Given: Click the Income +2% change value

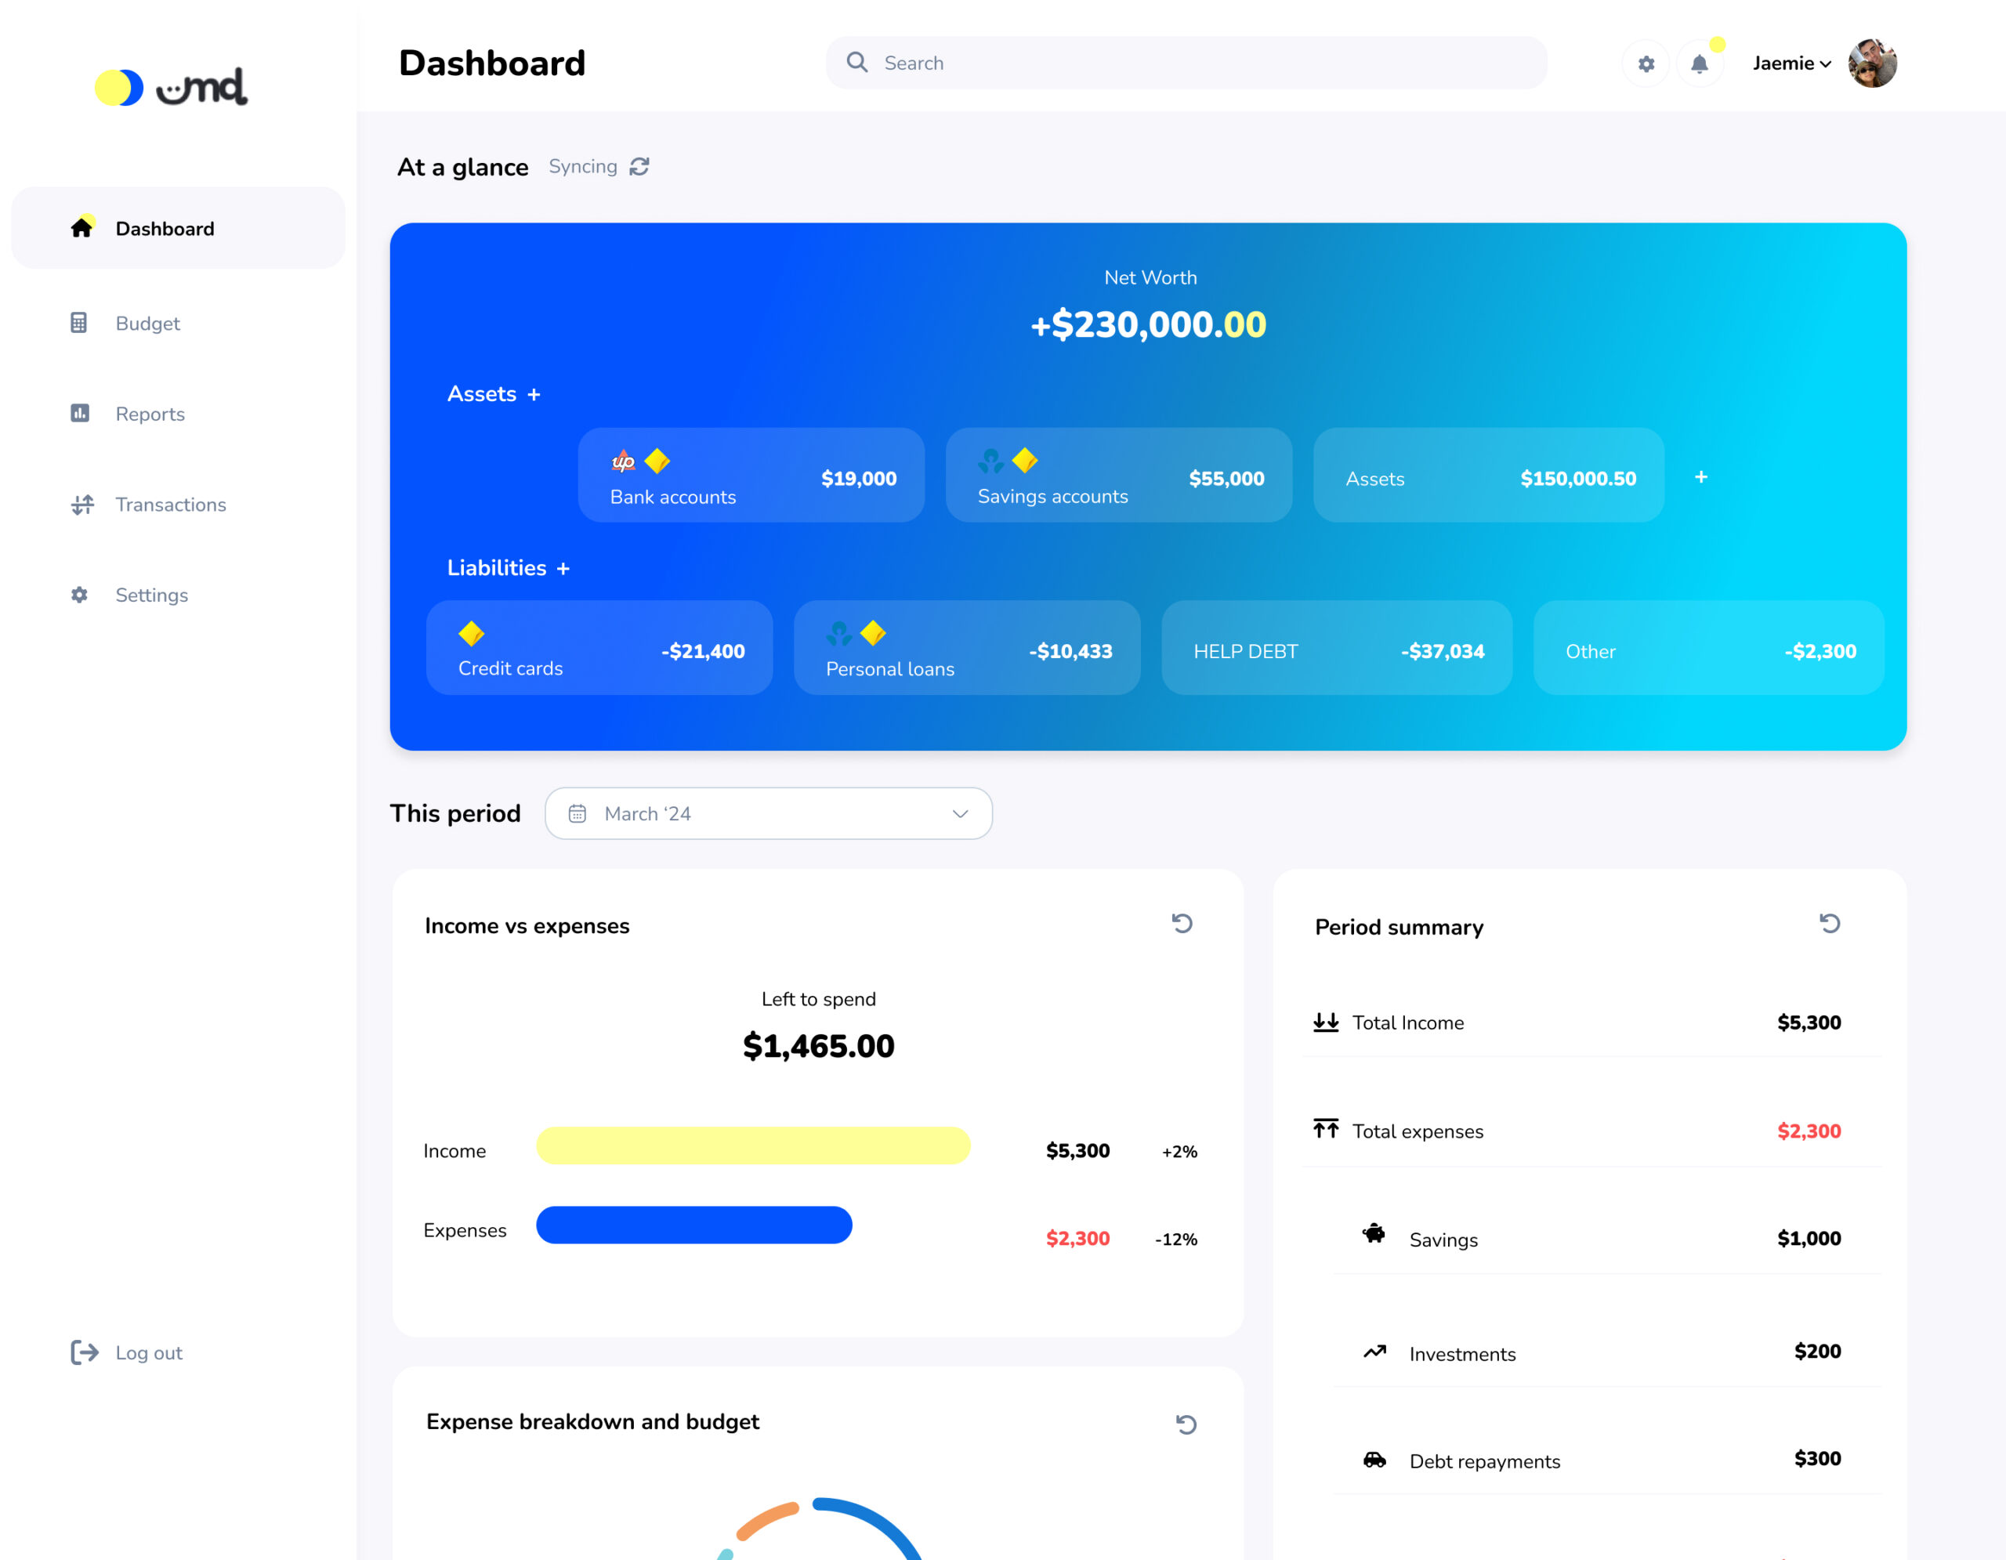Looking at the screenshot, I should [x=1179, y=1152].
